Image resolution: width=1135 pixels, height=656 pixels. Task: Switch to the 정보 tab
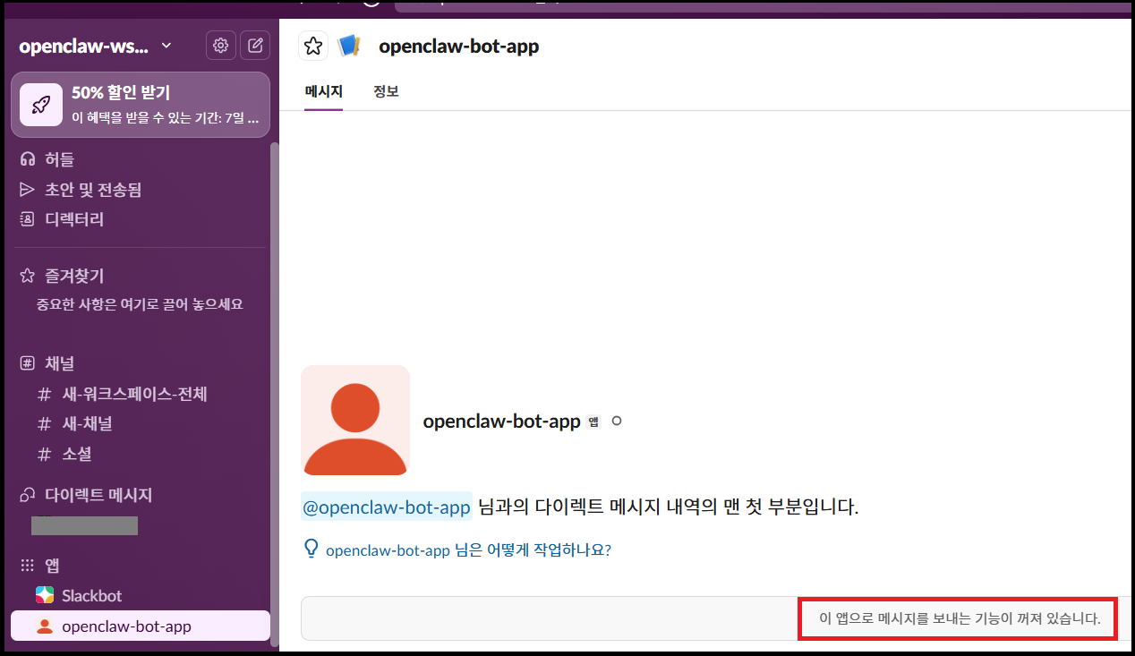386,91
